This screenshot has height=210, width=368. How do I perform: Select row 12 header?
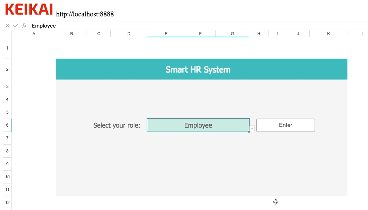coord(7,202)
